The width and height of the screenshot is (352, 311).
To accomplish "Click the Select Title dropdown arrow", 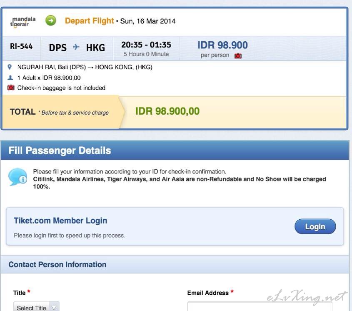I will point(54,308).
